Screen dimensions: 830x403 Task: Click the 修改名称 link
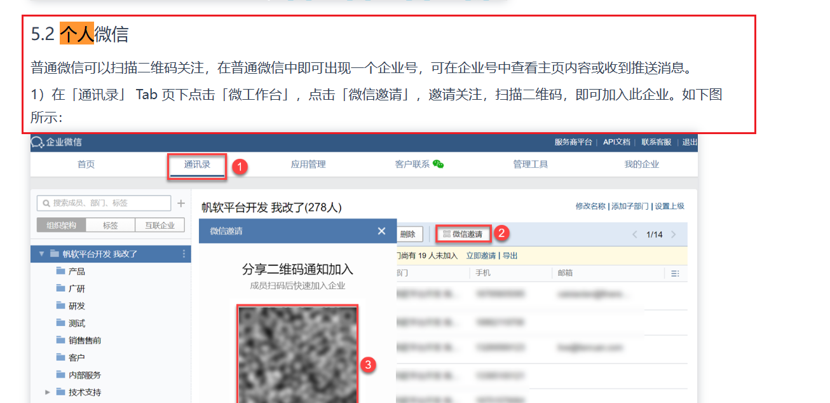590,206
